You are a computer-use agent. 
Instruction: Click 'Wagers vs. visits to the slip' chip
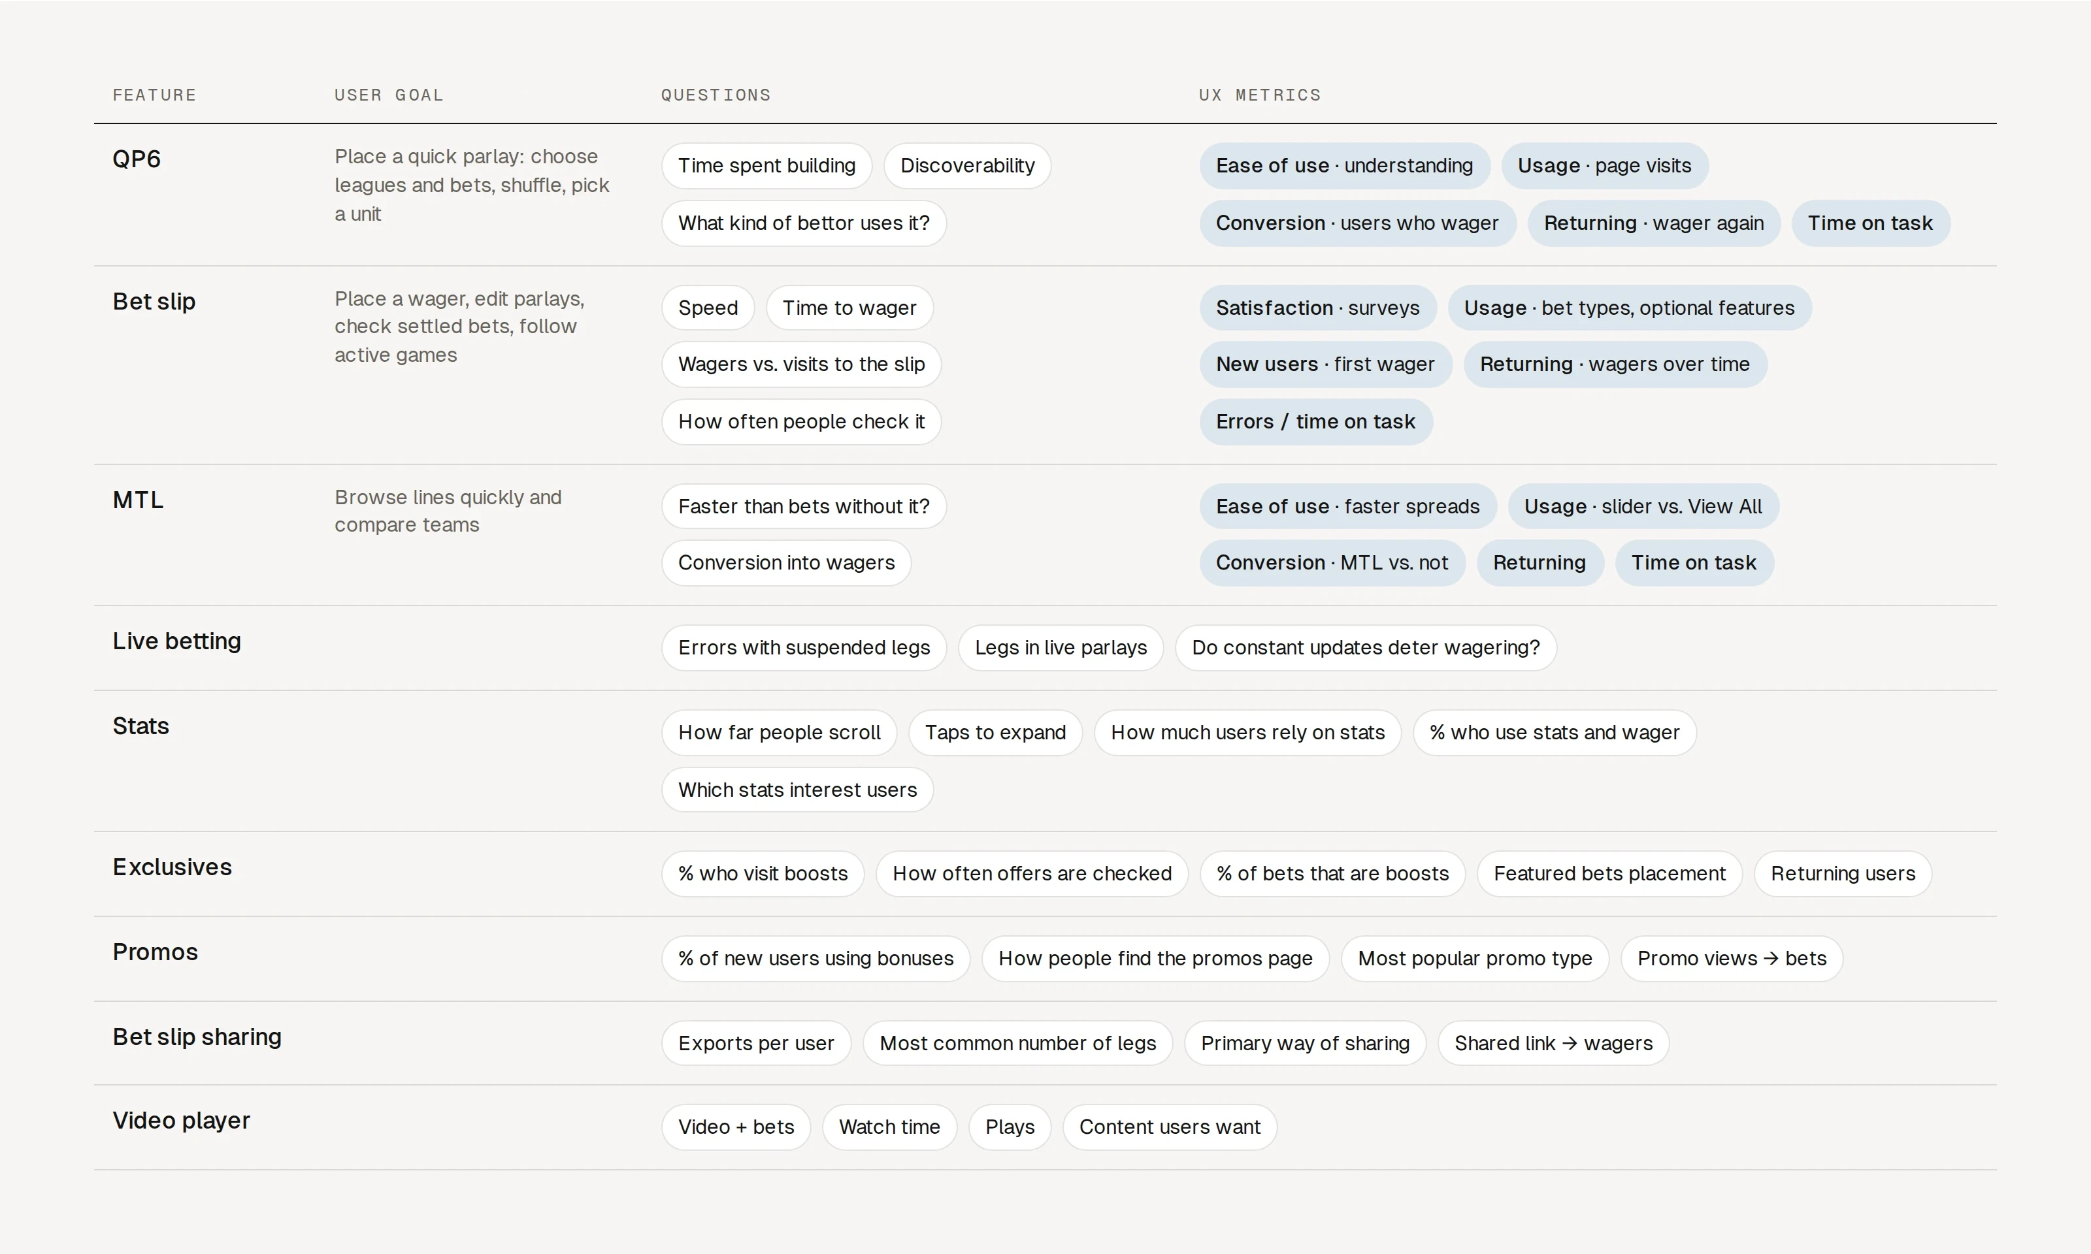point(800,364)
